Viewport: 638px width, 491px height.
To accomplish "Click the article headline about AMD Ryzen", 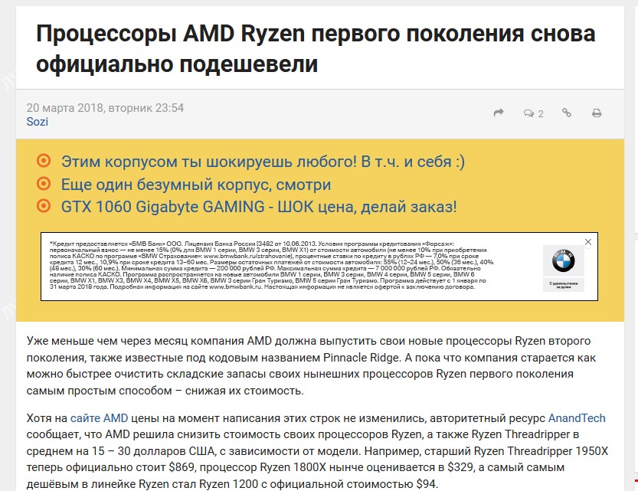I will pos(316,49).
